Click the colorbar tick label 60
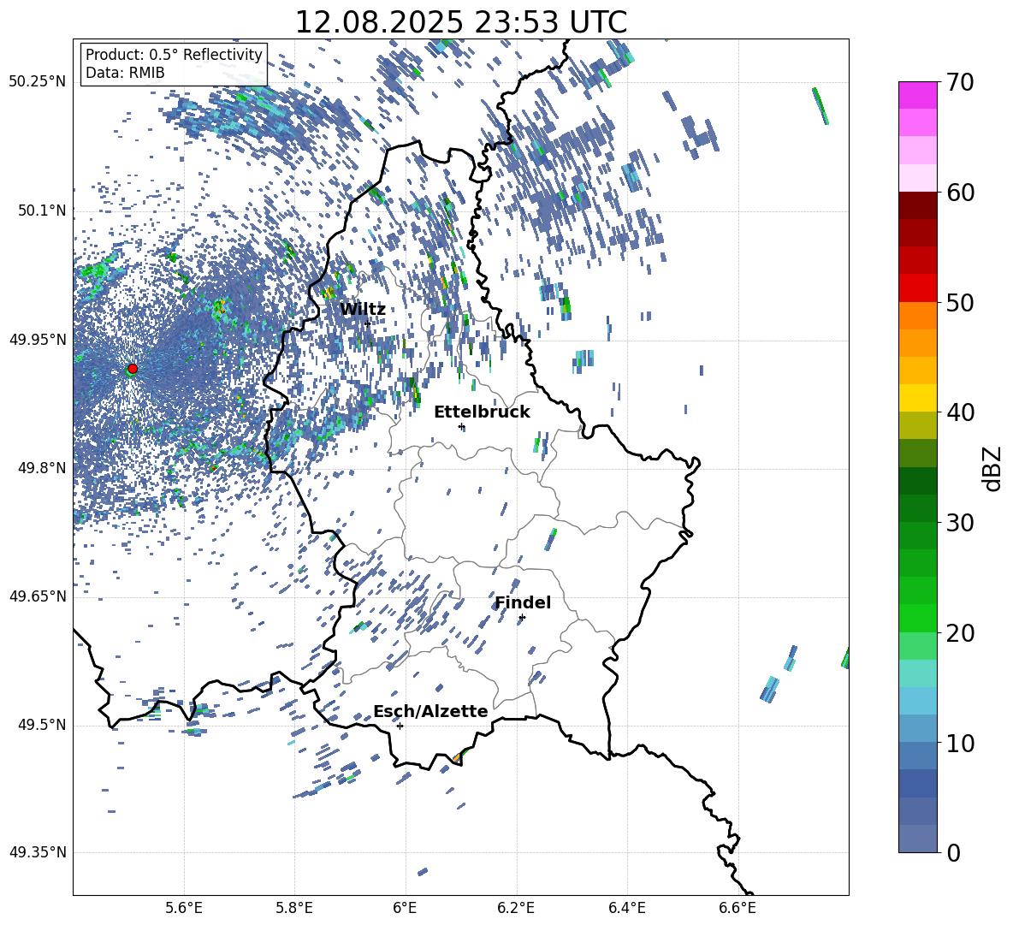1013x925 pixels. [959, 193]
